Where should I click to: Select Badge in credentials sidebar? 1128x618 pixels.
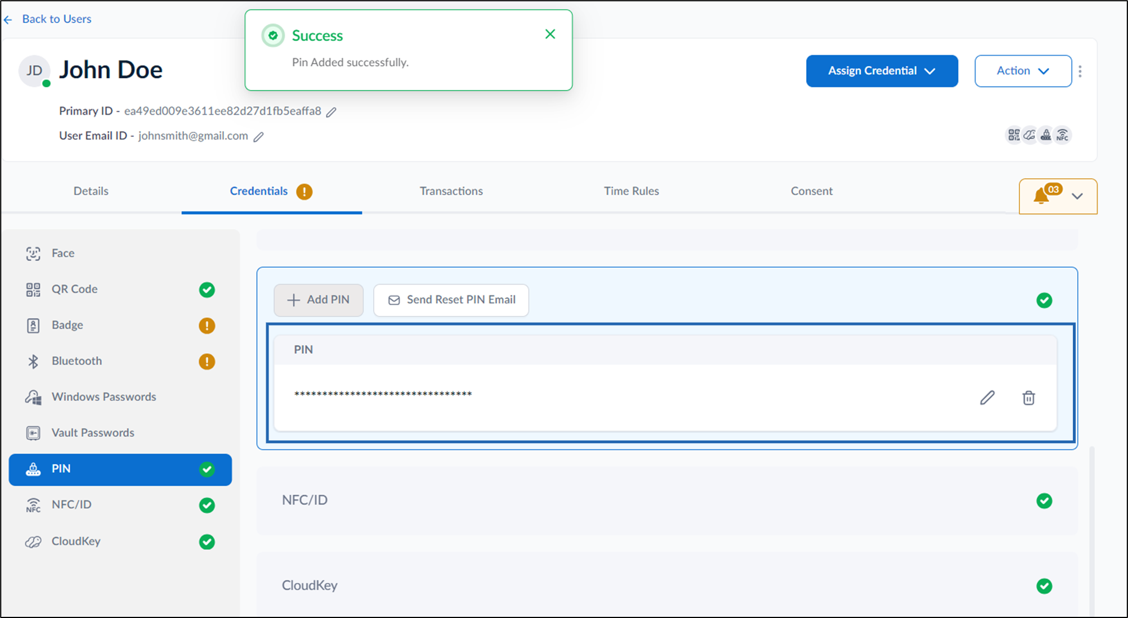tap(120, 325)
